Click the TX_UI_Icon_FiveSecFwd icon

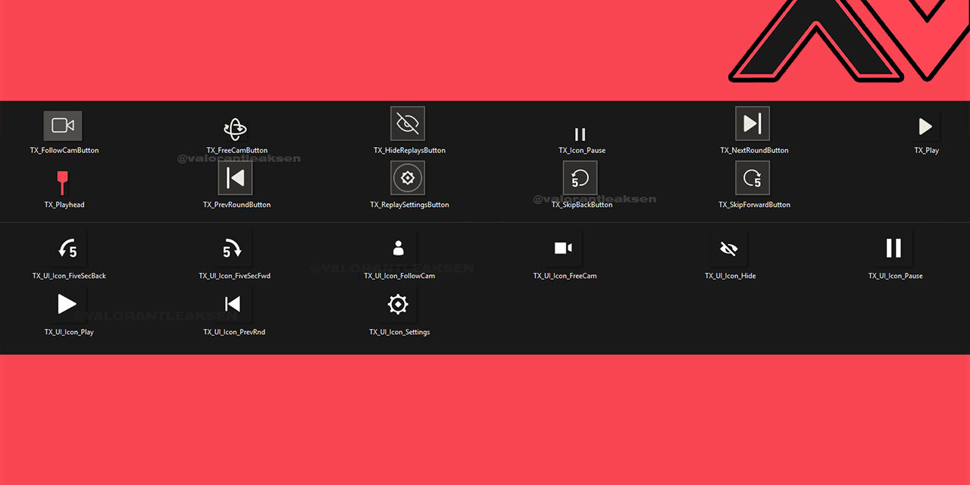click(233, 249)
